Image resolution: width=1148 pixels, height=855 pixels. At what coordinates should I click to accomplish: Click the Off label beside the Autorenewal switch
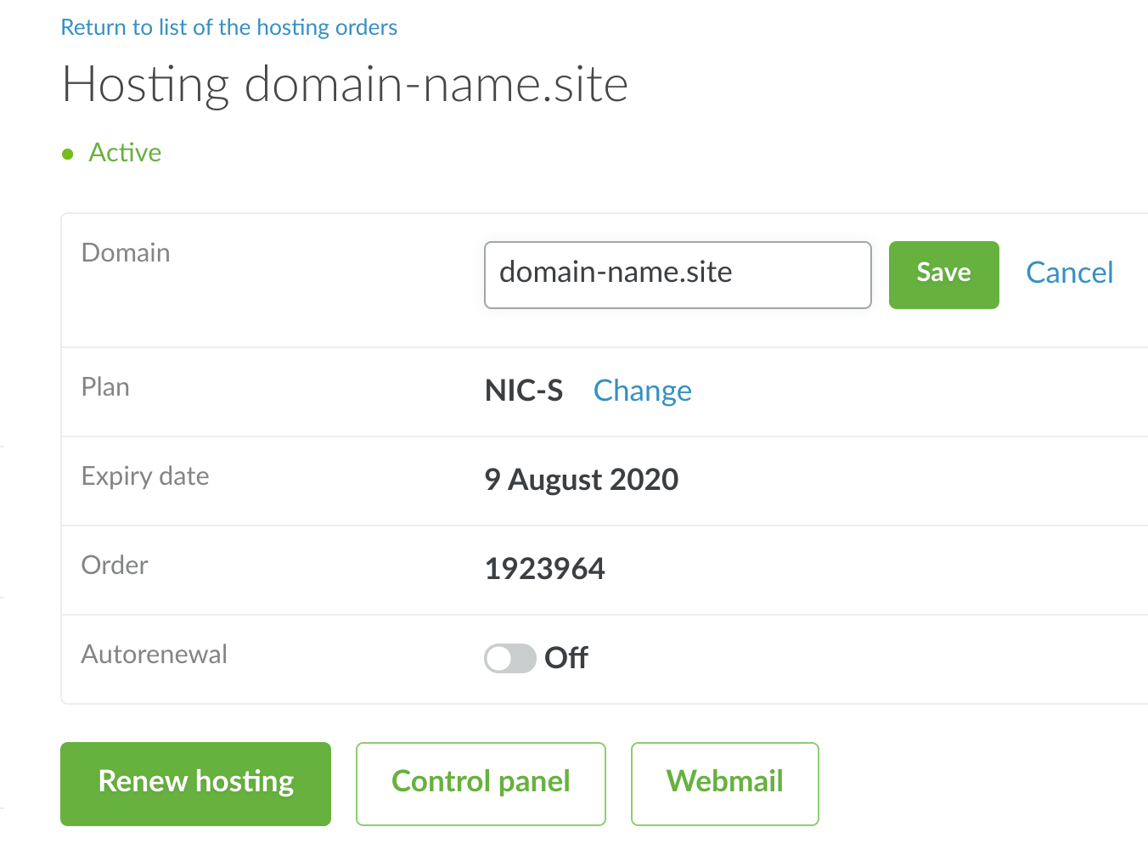pyautogui.click(x=566, y=658)
